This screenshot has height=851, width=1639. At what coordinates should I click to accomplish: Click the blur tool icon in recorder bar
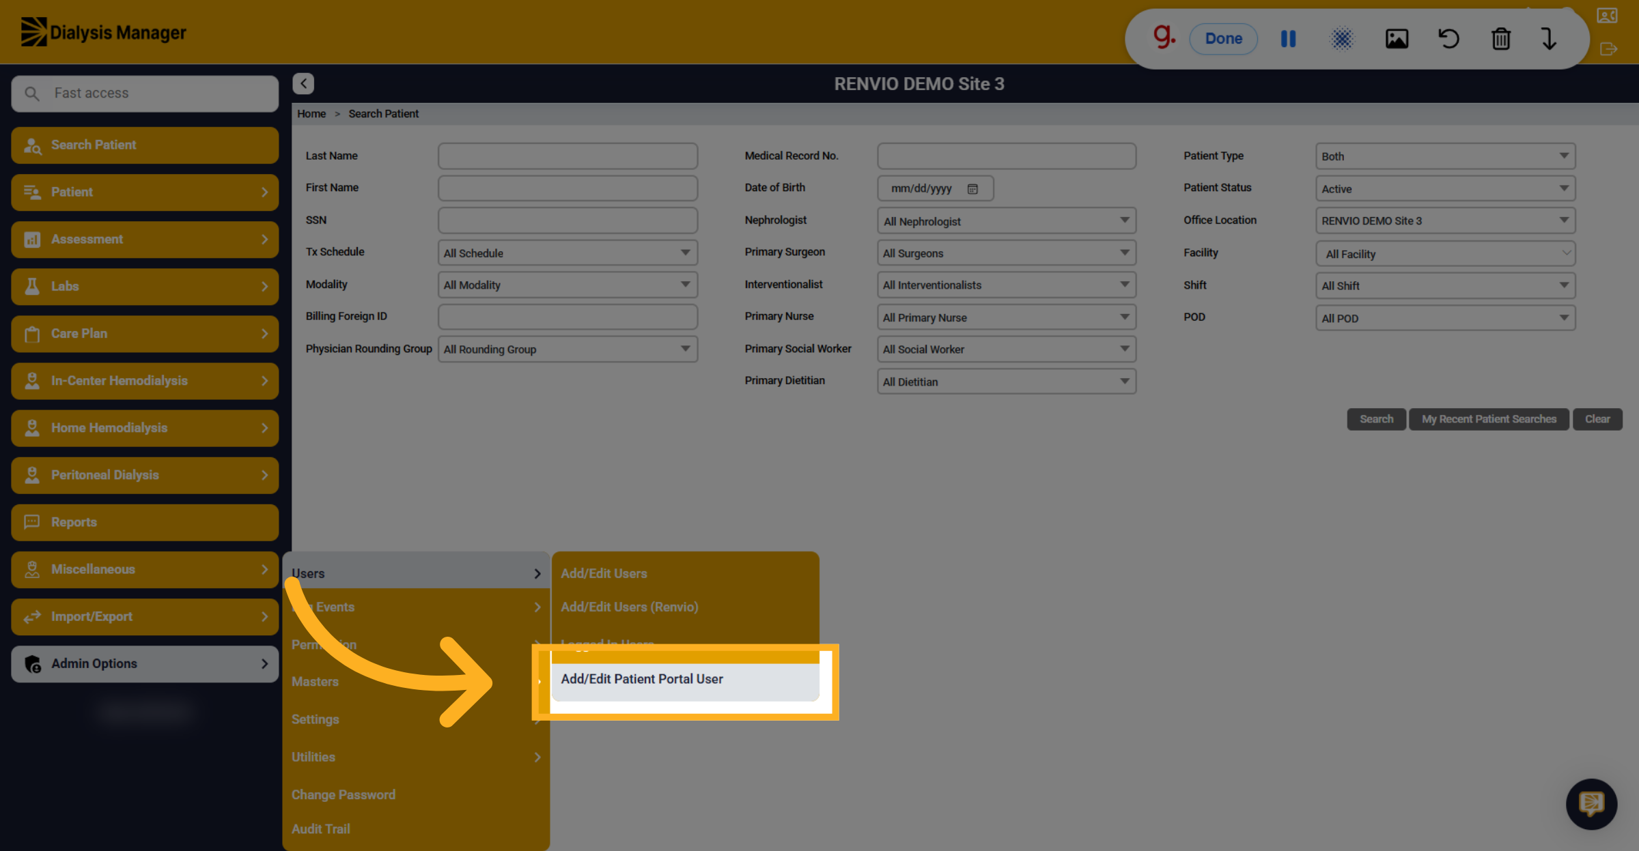(1341, 39)
